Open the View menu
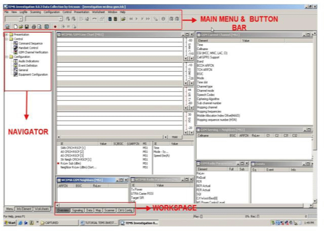 (14, 12)
